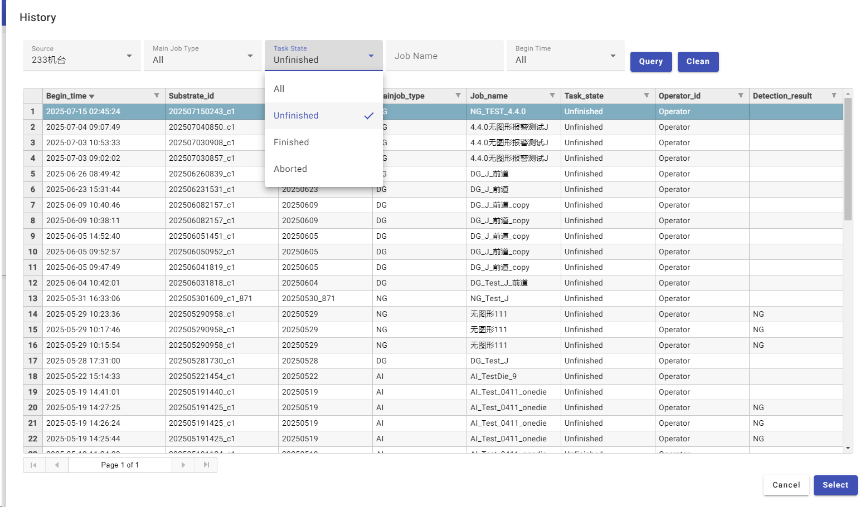Click the table's vertical scrollbar thumb
860x507 pixels.
coord(848,159)
